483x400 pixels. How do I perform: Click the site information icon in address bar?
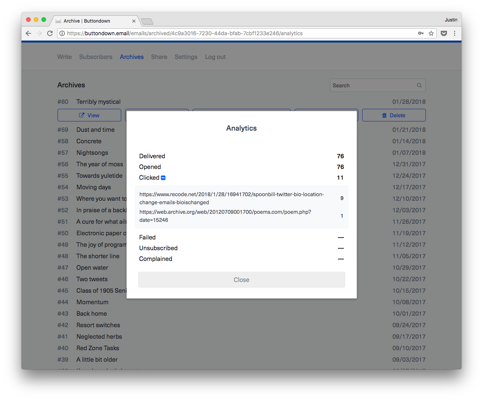tap(62, 33)
